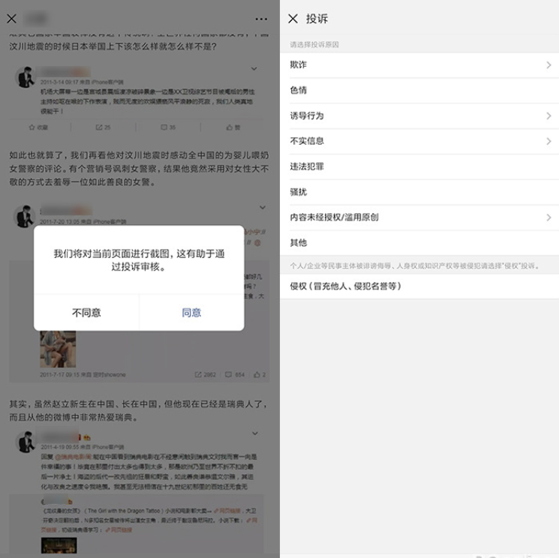The height and width of the screenshot is (558, 559).
Task: Click the @瑞典电影 mention in reply
Action: 73,457
